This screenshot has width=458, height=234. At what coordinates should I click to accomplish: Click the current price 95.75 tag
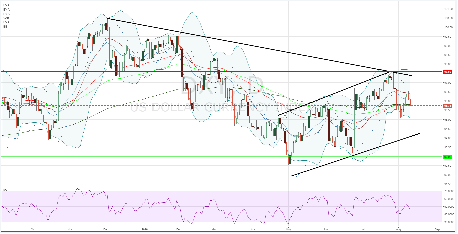coord(448,106)
